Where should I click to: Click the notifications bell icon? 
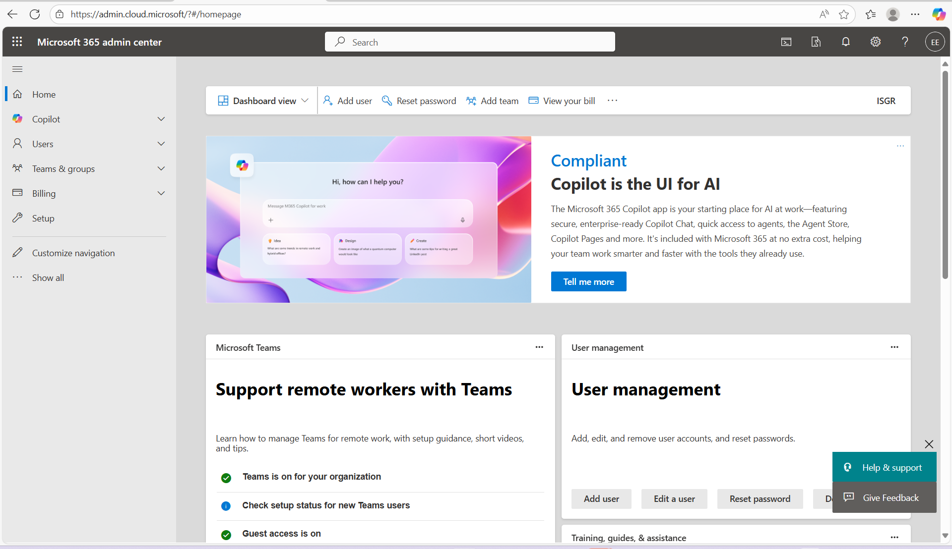click(x=846, y=42)
